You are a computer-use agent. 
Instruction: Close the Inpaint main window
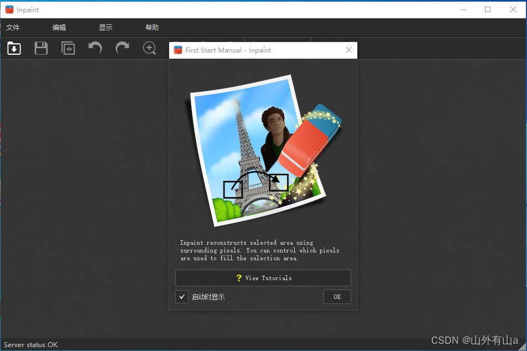pos(513,9)
